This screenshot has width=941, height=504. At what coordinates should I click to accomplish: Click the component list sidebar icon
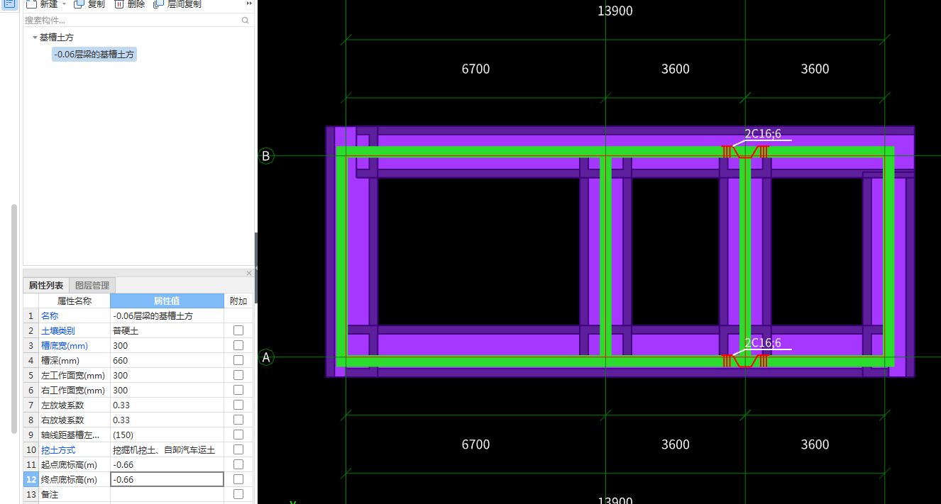10,4
